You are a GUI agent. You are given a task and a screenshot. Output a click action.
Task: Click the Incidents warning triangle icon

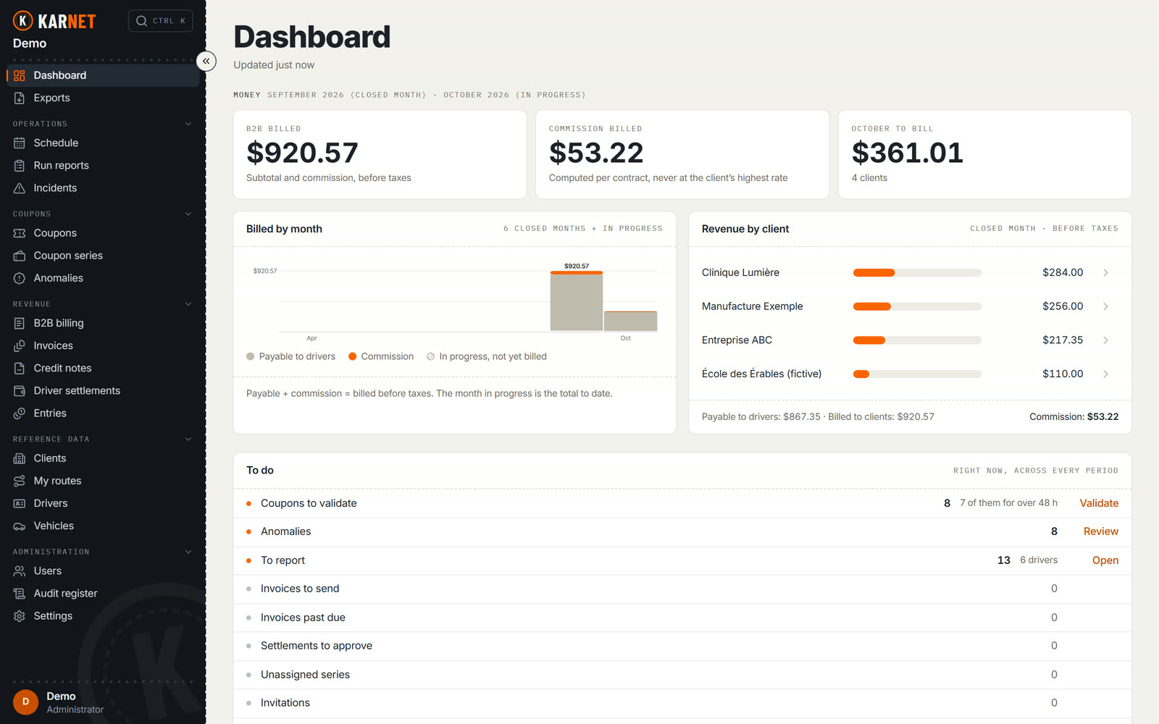click(x=20, y=188)
